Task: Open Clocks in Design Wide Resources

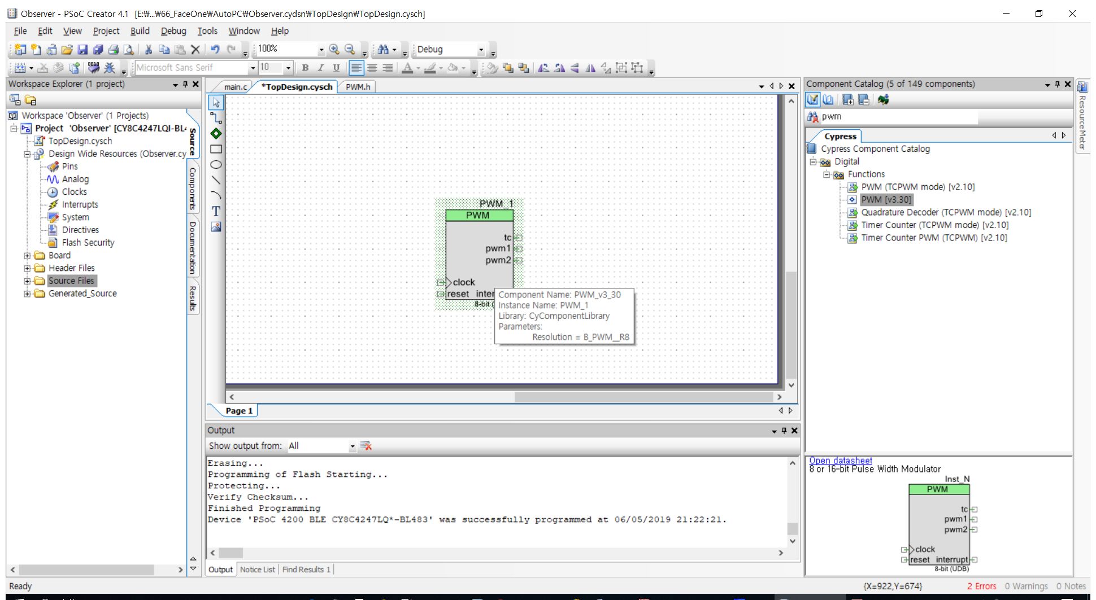Action: (x=74, y=192)
